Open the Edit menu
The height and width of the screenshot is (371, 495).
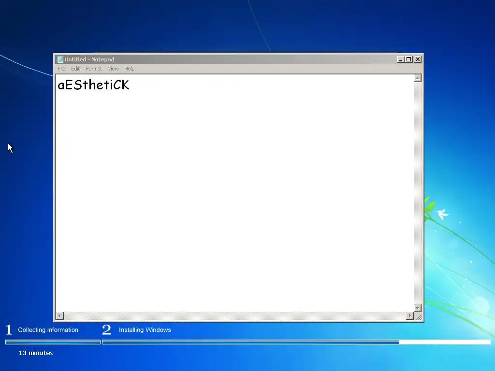coord(75,69)
